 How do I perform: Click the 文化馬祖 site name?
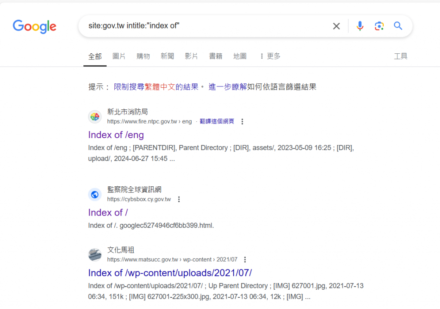(x=121, y=250)
